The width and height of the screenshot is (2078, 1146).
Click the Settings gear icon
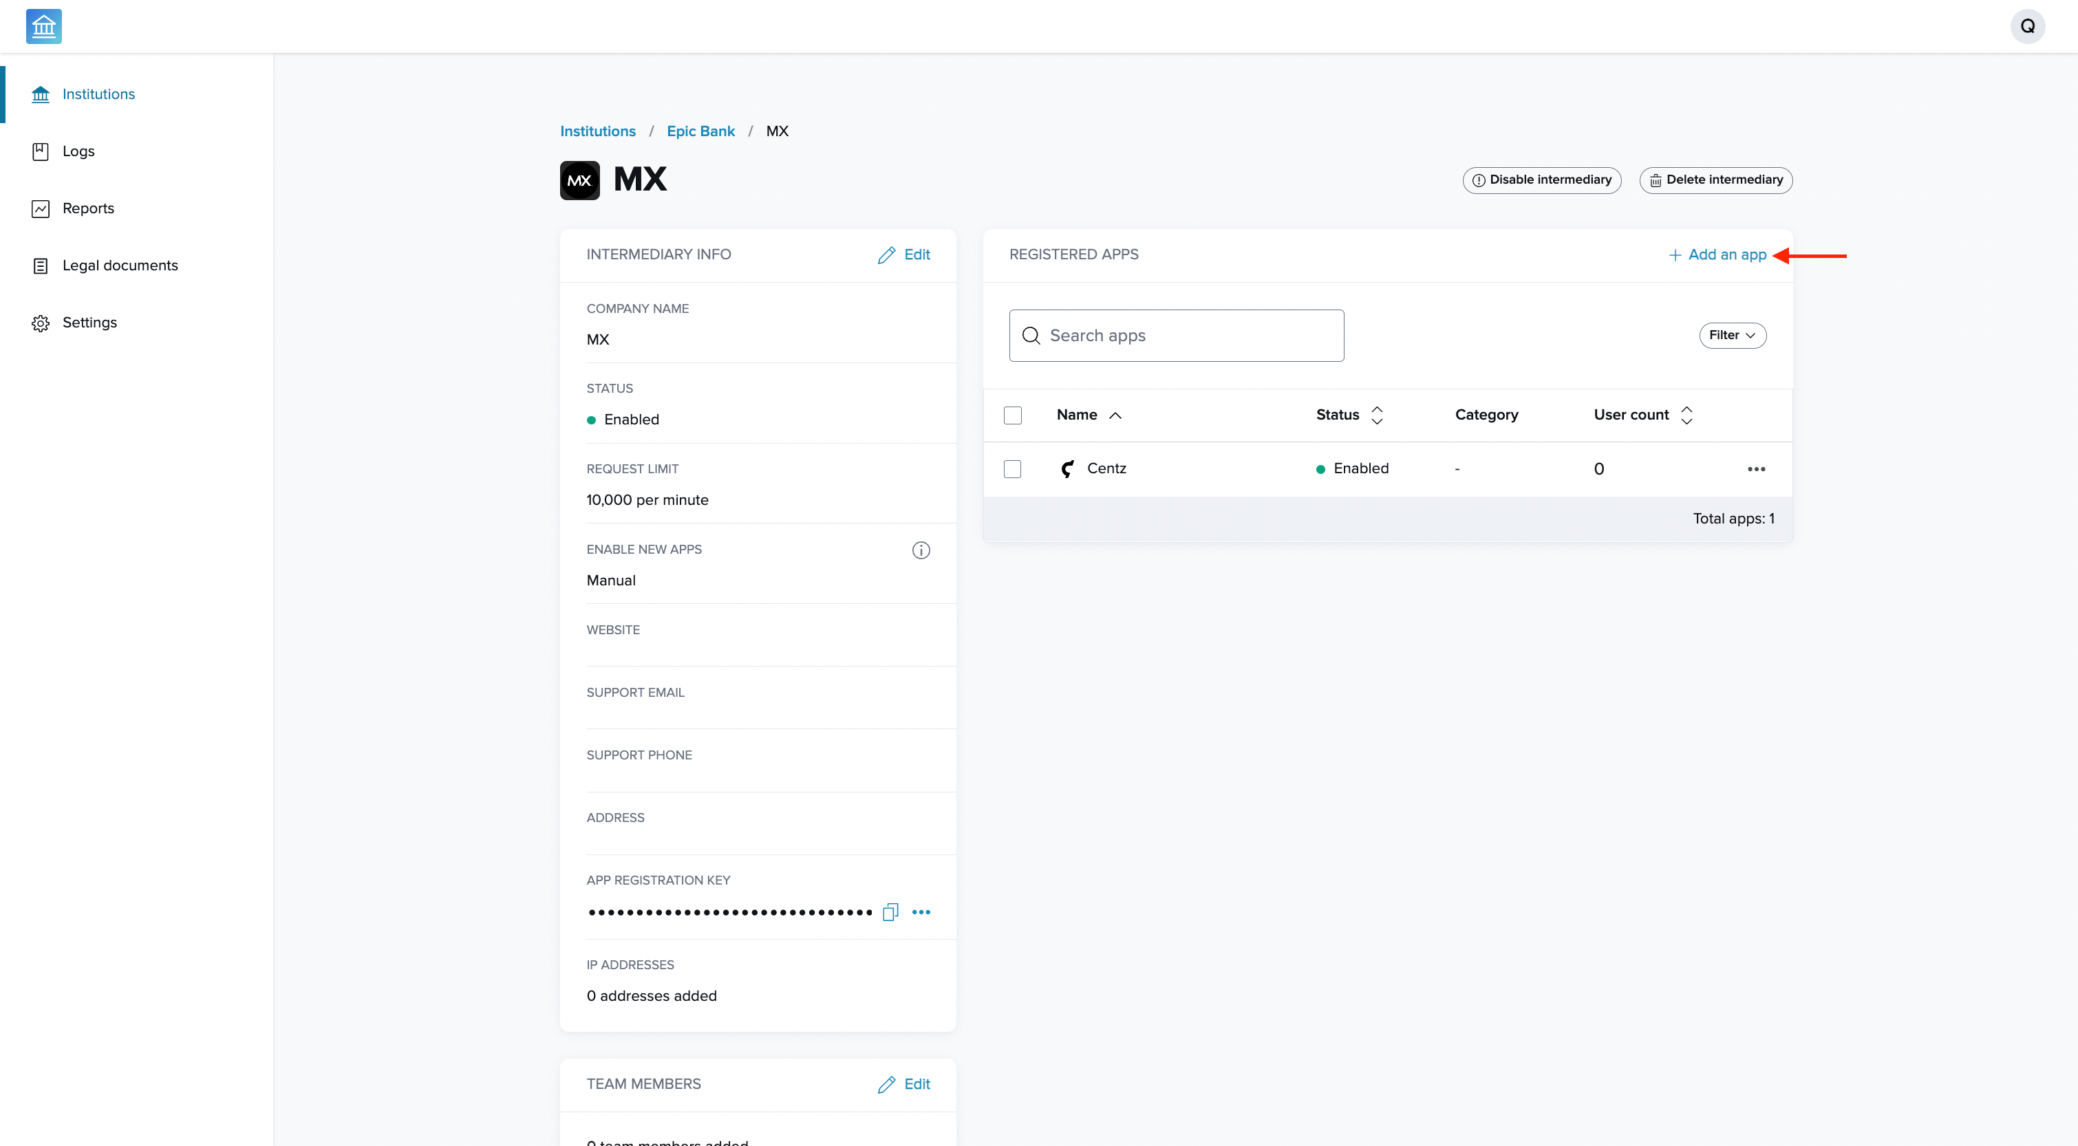pos(41,323)
